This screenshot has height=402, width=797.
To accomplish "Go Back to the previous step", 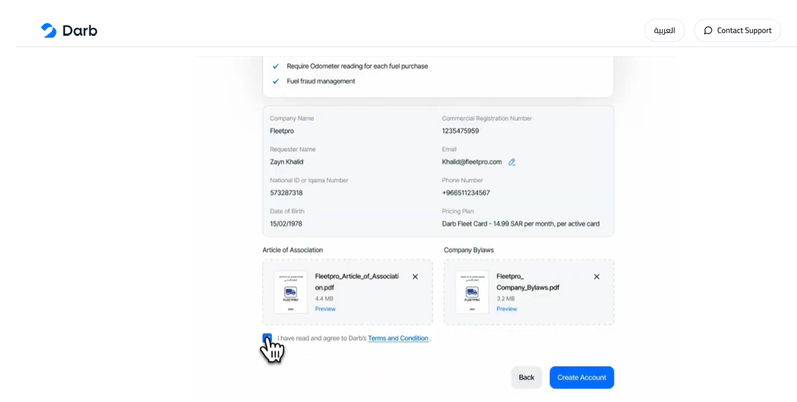I will (x=526, y=378).
